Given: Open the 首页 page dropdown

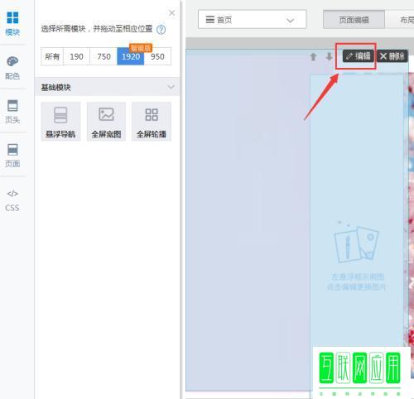Looking at the screenshot, I should pyautogui.click(x=252, y=20).
